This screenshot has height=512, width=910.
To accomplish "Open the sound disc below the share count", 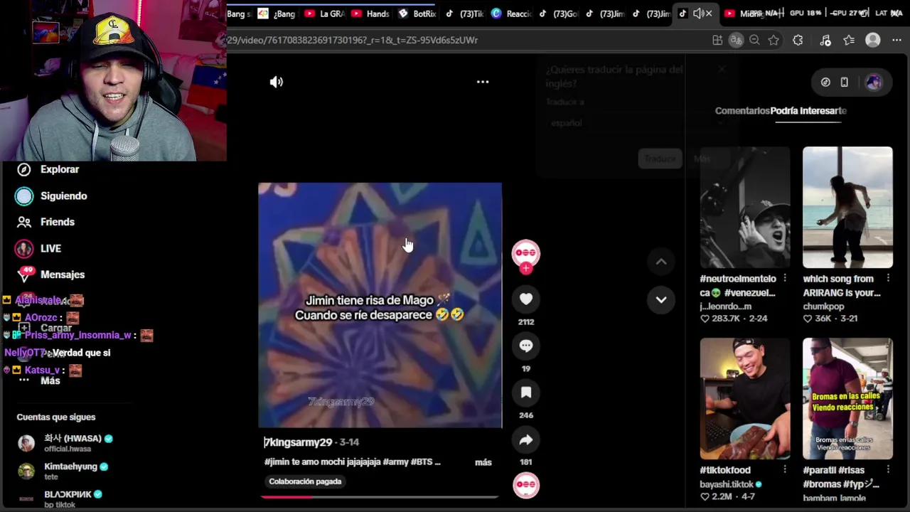I will [x=526, y=484].
